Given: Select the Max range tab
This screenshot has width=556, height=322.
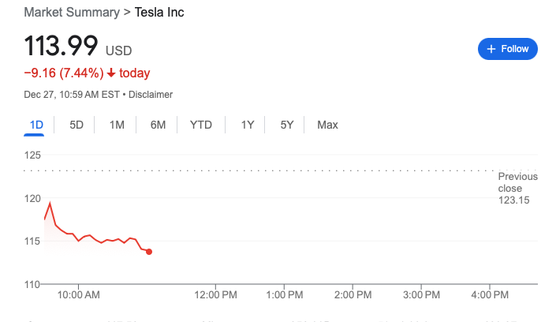Looking at the screenshot, I should tap(327, 125).
